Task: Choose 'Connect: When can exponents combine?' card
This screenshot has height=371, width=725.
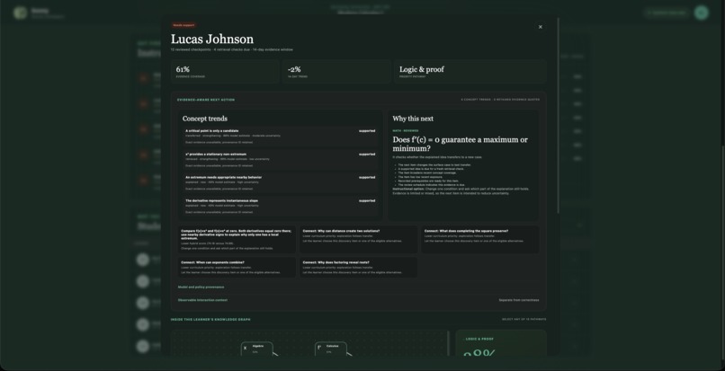Action: (237, 268)
